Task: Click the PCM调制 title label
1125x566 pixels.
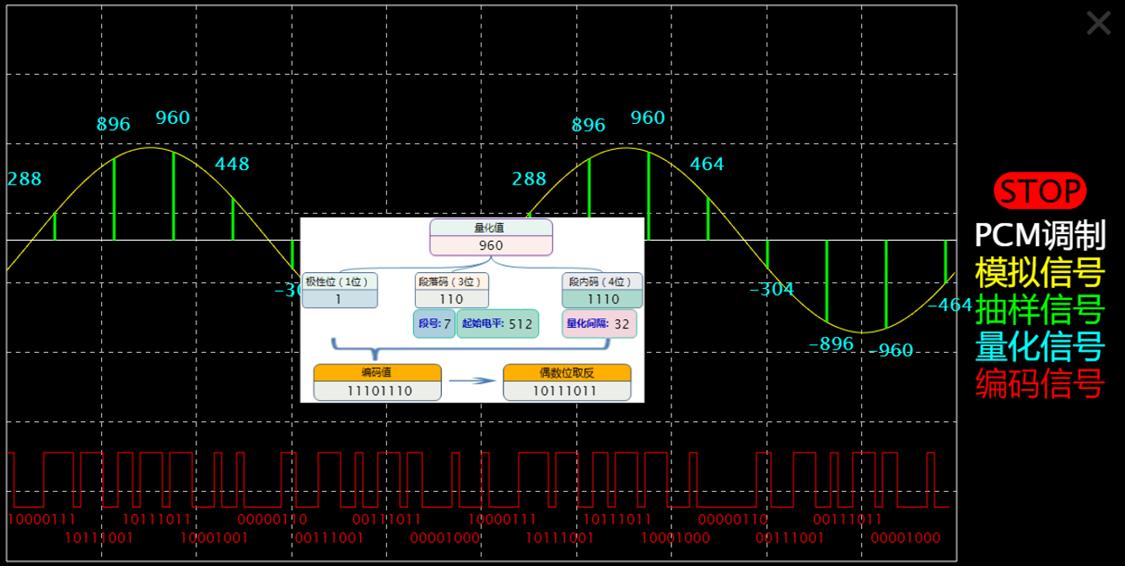Action: 1039,235
